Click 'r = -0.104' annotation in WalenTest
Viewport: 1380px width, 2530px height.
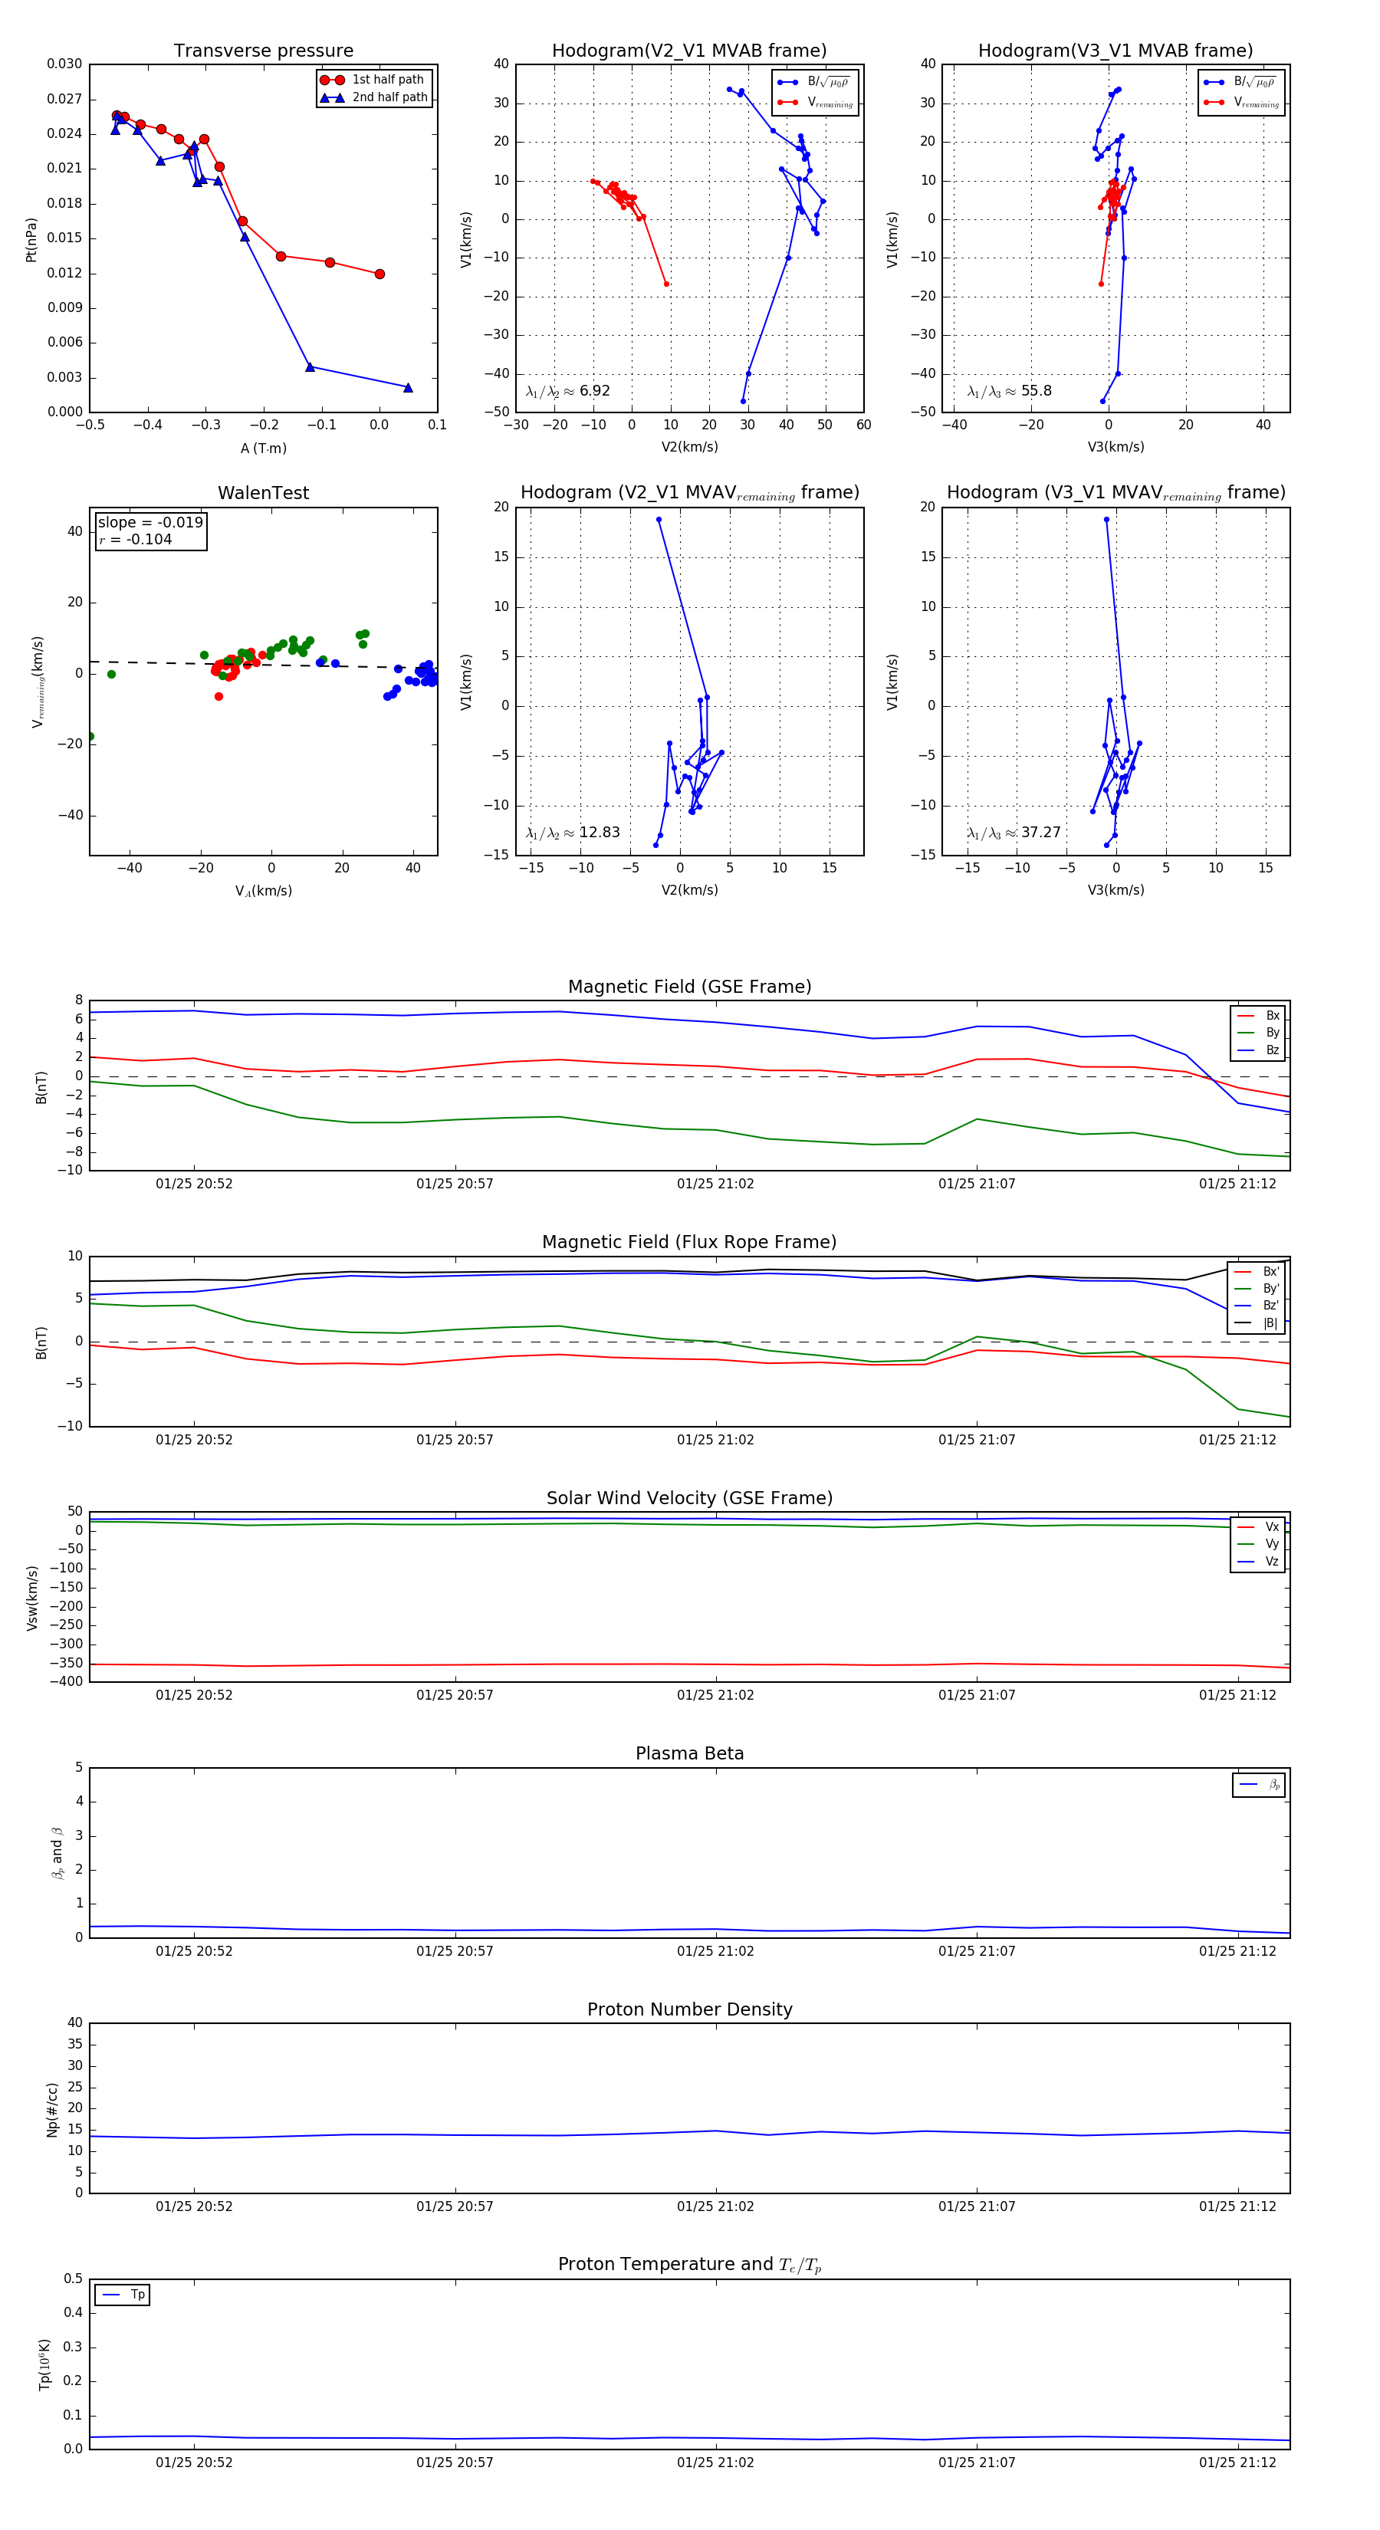136,539
